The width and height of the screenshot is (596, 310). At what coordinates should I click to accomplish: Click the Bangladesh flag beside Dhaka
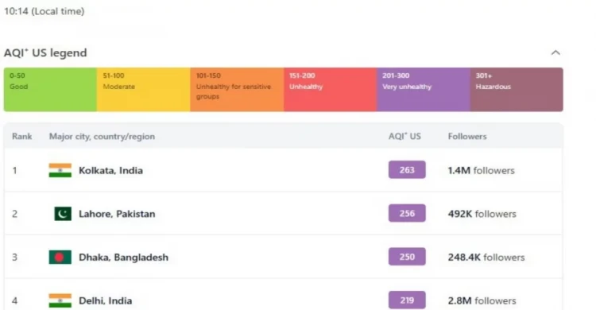coord(60,257)
